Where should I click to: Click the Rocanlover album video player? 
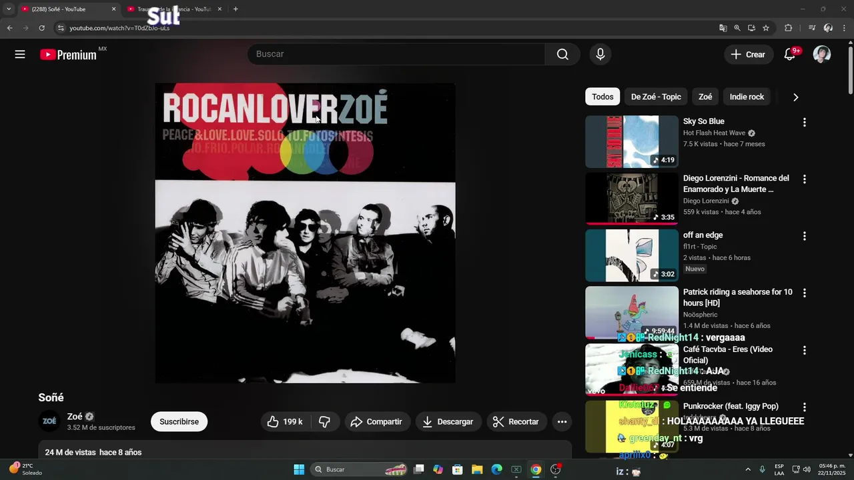[306, 233]
